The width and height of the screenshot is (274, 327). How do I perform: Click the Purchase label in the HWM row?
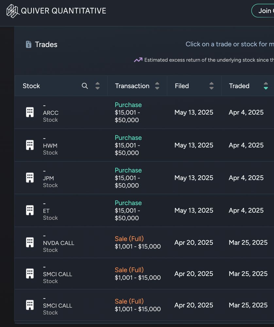pyautogui.click(x=128, y=138)
